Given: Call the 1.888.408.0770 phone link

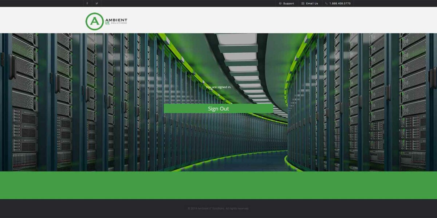Looking at the screenshot, I should [x=339, y=3].
